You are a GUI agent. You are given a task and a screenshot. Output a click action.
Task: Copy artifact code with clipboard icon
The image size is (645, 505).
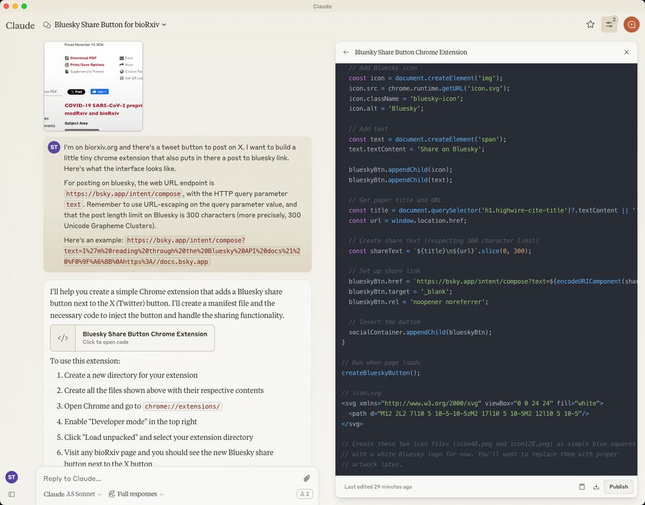point(582,486)
